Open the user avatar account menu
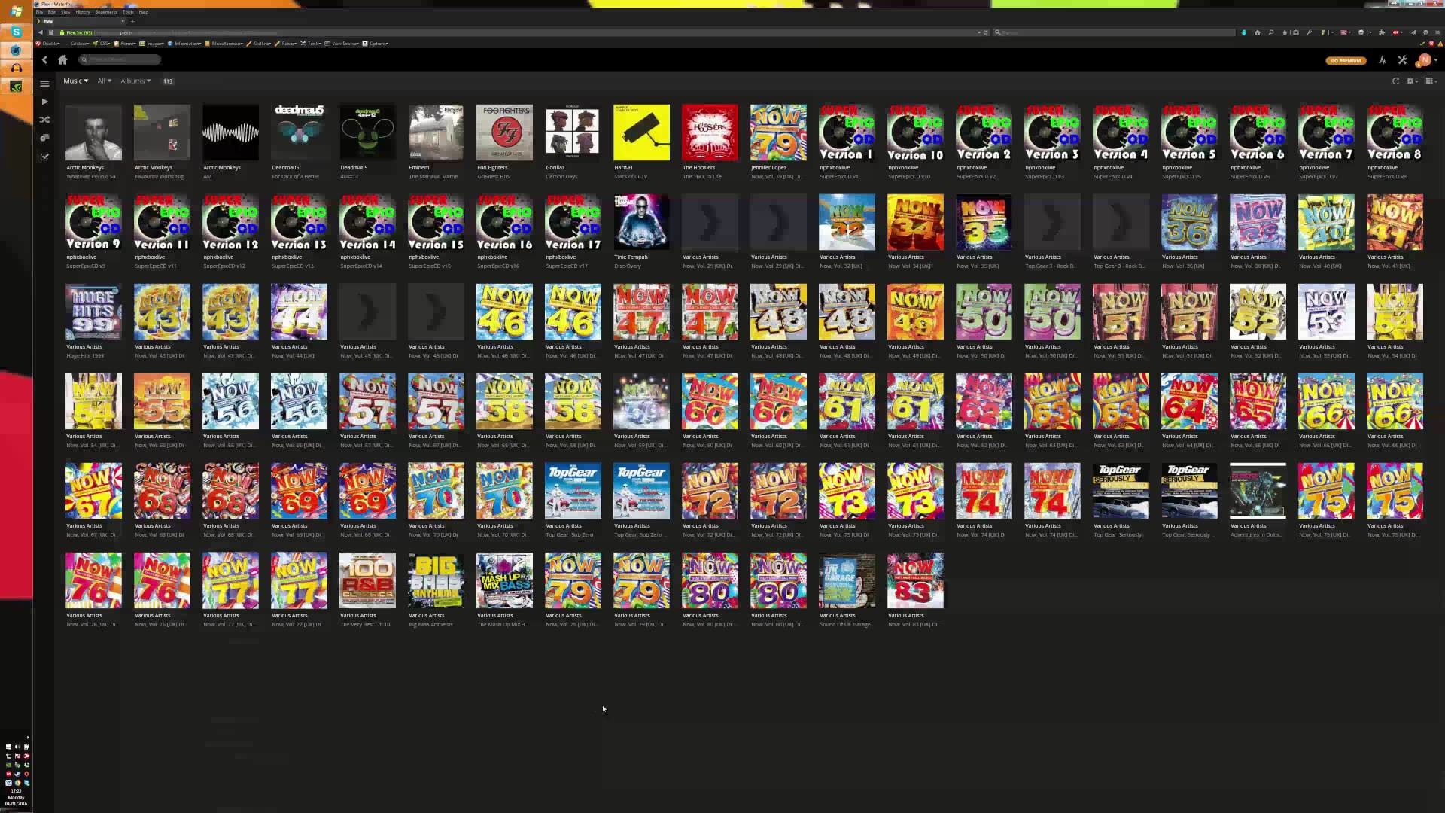Screen dimensions: 1445x813 1425,60
